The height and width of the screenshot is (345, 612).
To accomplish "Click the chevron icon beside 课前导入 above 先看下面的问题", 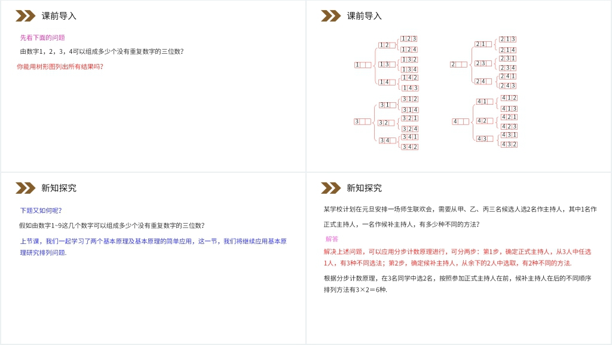I will [x=25, y=16].
